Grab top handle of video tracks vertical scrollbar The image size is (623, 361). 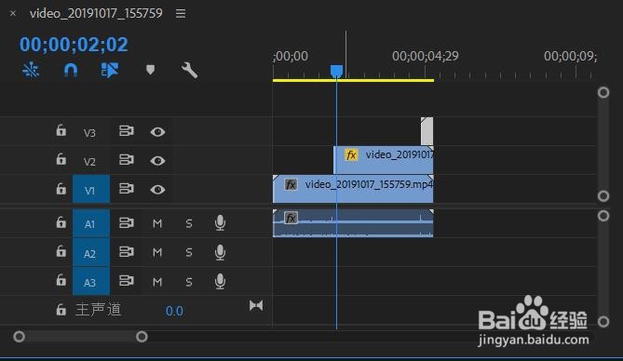coord(603,92)
